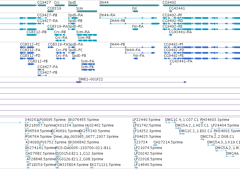The image size is (240, 169).
Task: Click EST DMG5A.2_1.H23.C1
Action: [x=178, y=128]
